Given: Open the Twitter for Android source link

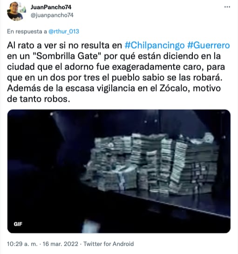Looking at the screenshot, I should click(x=109, y=244).
